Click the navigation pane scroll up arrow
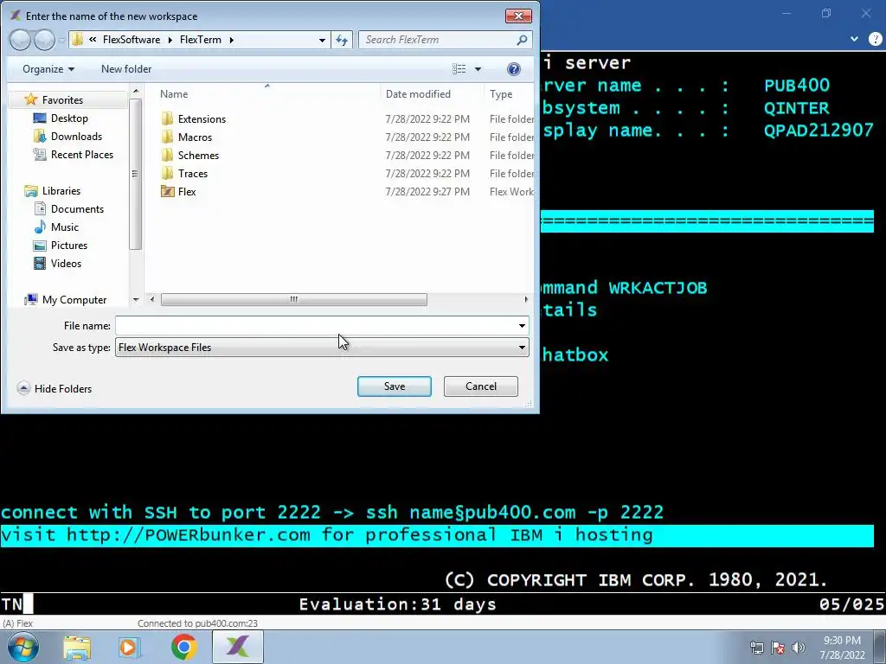This screenshot has width=886, height=664. tap(136, 91)
